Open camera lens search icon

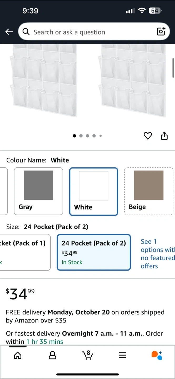161,32
